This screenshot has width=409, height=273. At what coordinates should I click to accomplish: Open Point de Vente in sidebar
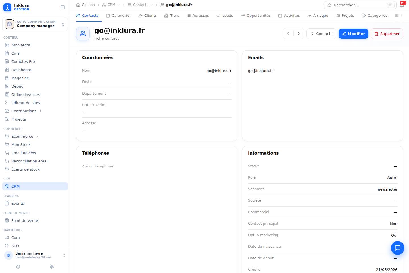35,220
